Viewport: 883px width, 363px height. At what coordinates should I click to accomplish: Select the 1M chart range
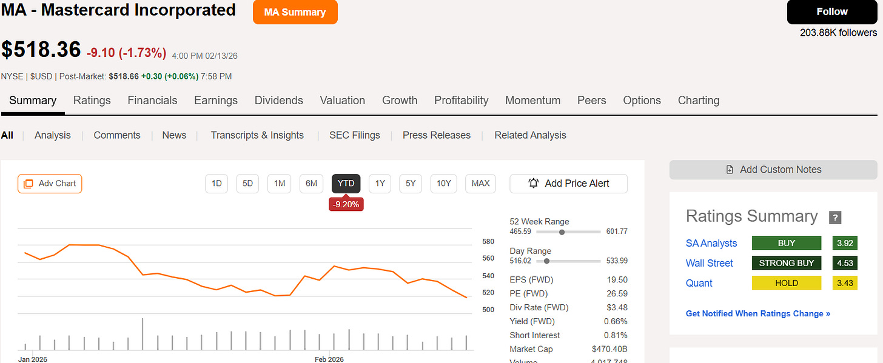point(280,184)
